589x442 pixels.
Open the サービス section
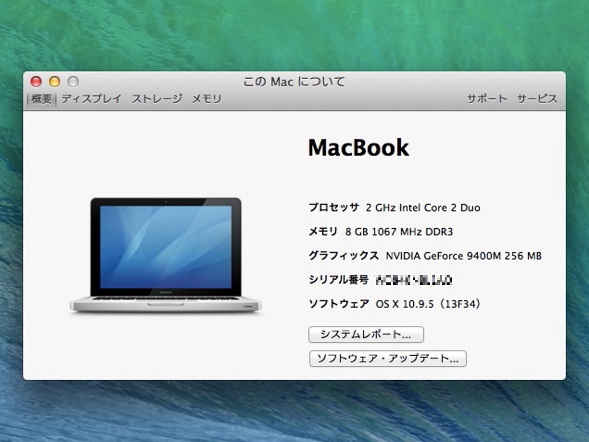point(537,99)
